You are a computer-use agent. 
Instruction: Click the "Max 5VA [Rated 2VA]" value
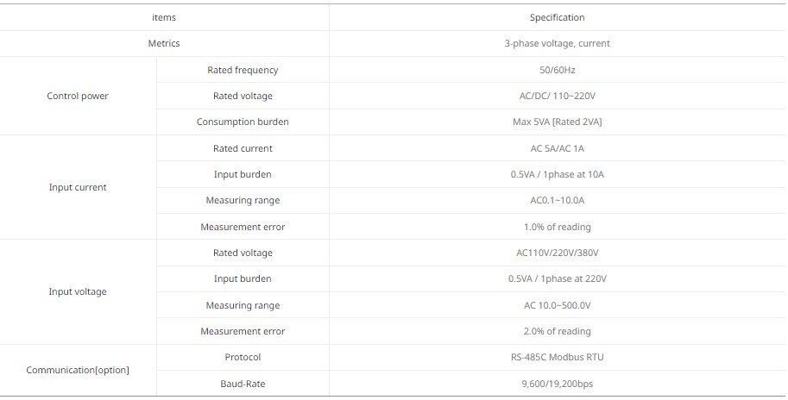click(x=557, y=122)
